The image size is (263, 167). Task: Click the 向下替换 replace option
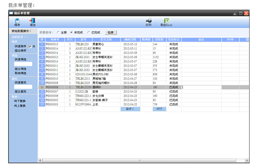tap(20, 101)
